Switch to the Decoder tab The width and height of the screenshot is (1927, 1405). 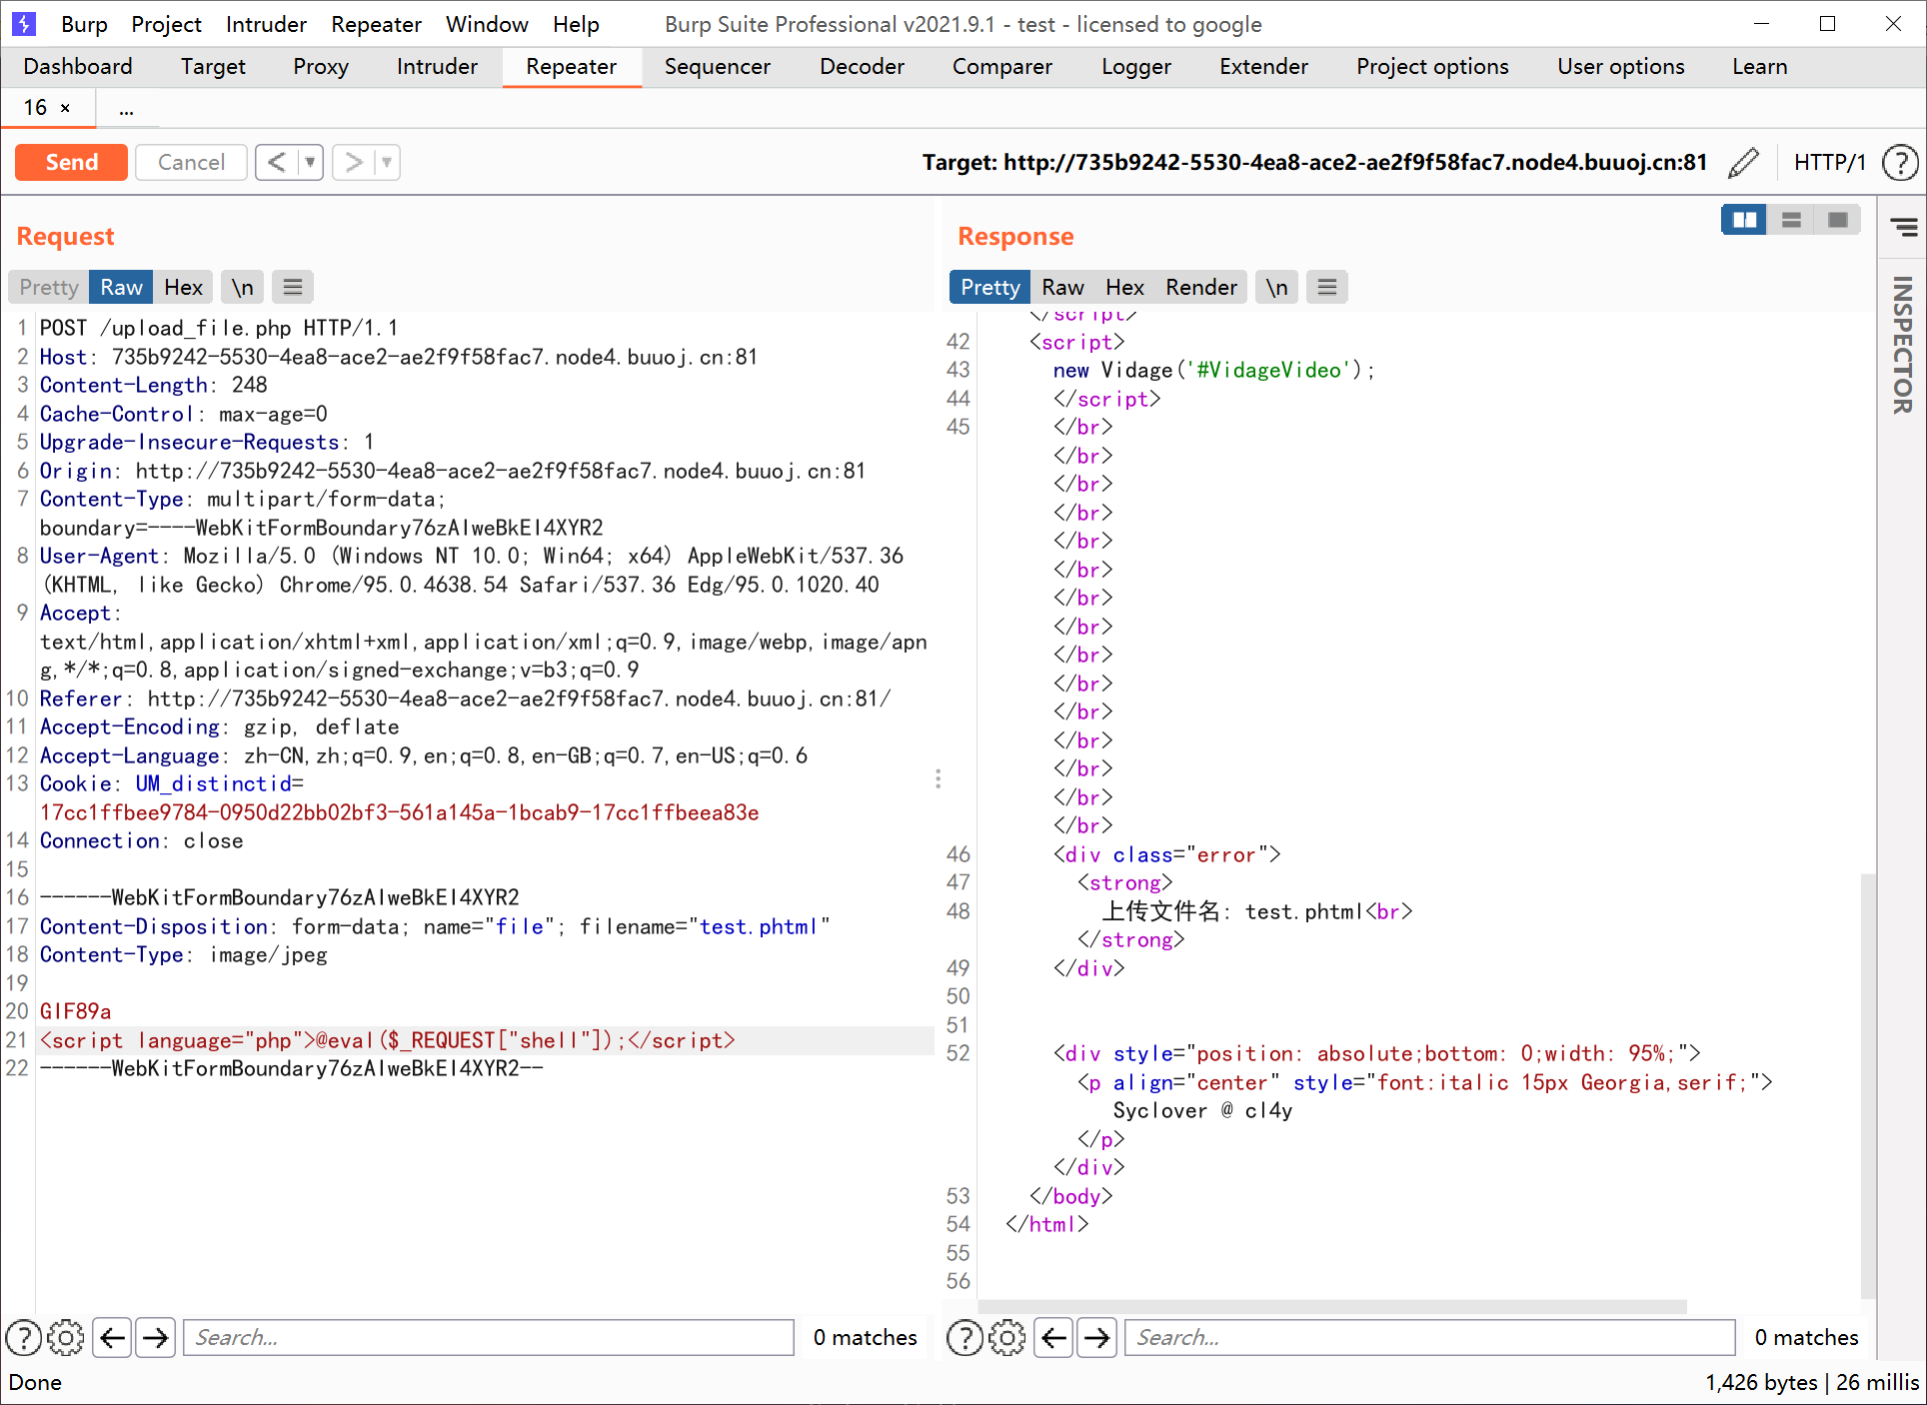point(862,67)
